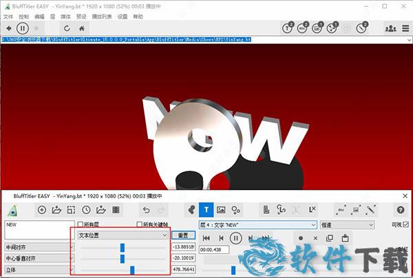413x278 pixels.
Task: Click the picture layer icon
Action: pos(221,209)
